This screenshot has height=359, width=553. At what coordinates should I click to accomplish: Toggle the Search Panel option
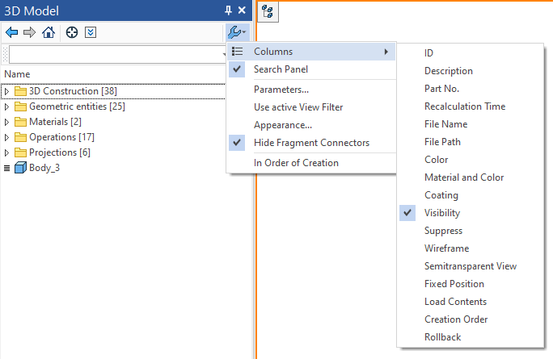pyautogui.click(x=311, y=69)
